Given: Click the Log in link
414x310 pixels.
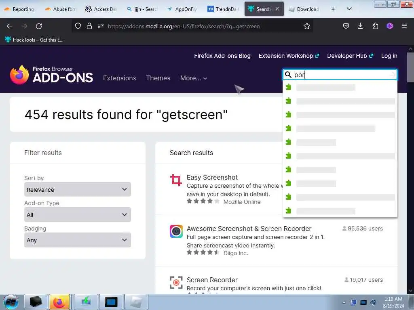Looking at the screenshot, I should click(389, 56).
